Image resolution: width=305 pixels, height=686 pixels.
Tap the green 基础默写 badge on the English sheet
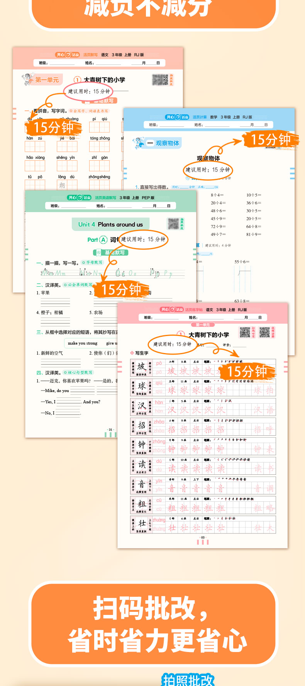click(x=111, y=253)
